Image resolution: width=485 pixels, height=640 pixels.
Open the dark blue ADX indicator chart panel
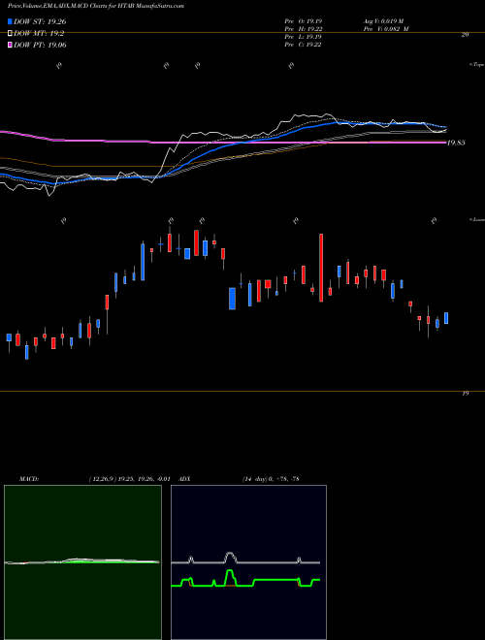click(248, 562)
